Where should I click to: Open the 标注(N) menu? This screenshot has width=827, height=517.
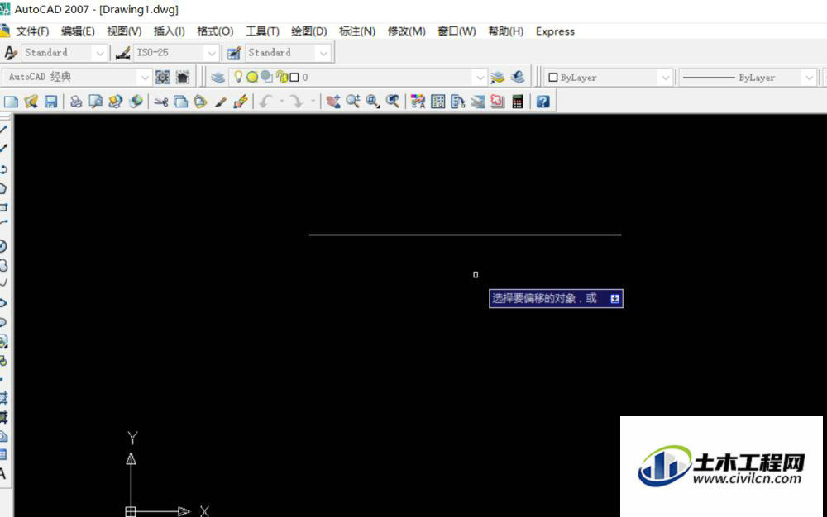(x=357, y=31)
